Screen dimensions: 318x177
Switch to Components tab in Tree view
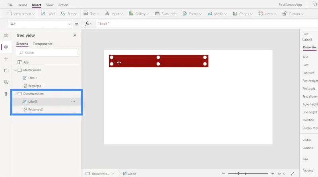click(43, 44)
